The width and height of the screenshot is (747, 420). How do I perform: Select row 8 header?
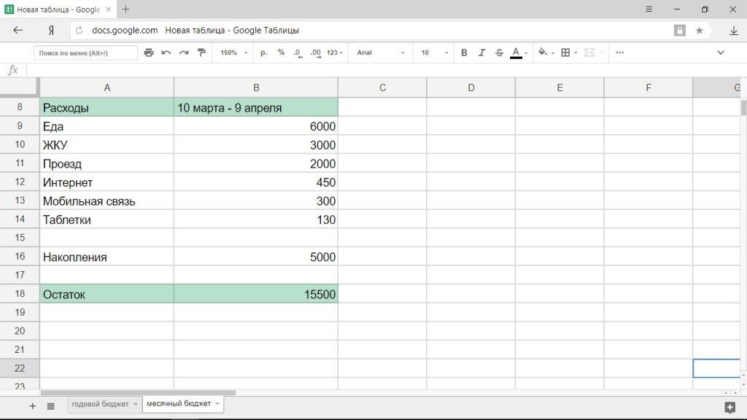pyautogui.click(x=20, y=107)
